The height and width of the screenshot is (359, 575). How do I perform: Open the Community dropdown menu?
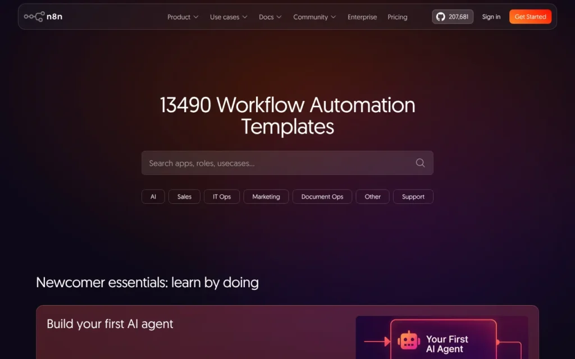(x=314, y=17)
